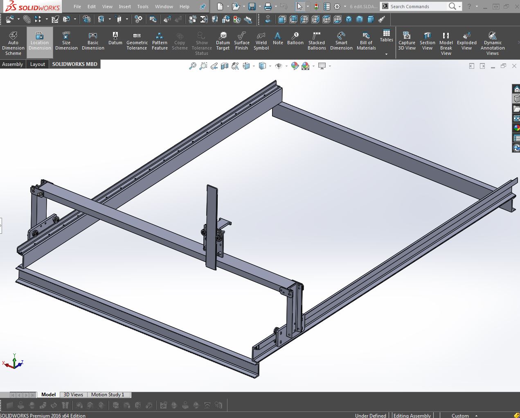Open the Section View tool
520x418 pixels.
pyautogui.click(x=427, y=41)
